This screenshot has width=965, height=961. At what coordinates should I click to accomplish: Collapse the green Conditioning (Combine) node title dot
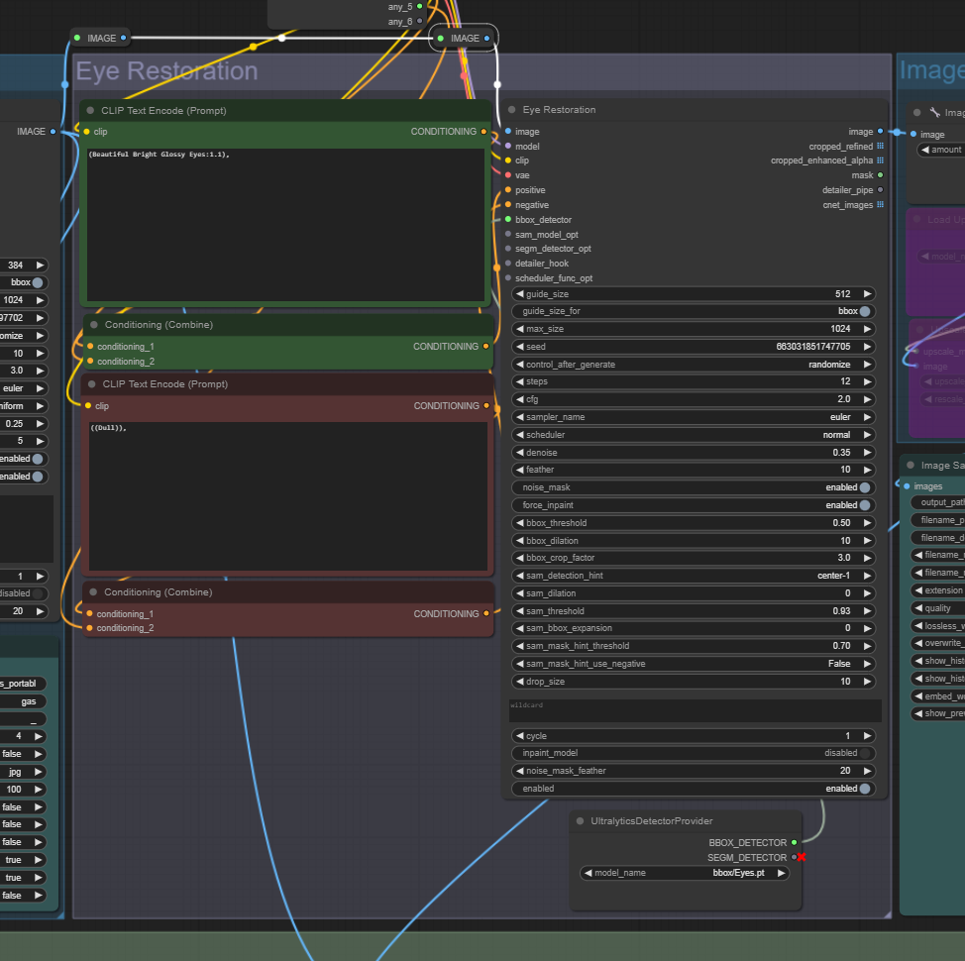click(94, 325)
